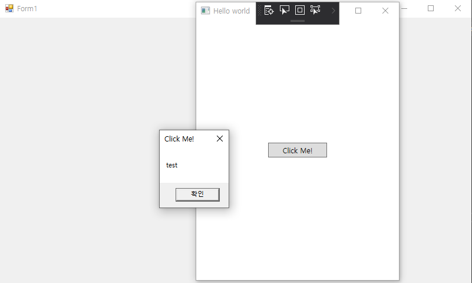Click the Click Me! message box title
The height and width of the screenshot is (283, 472).
[x=179, y=139]
